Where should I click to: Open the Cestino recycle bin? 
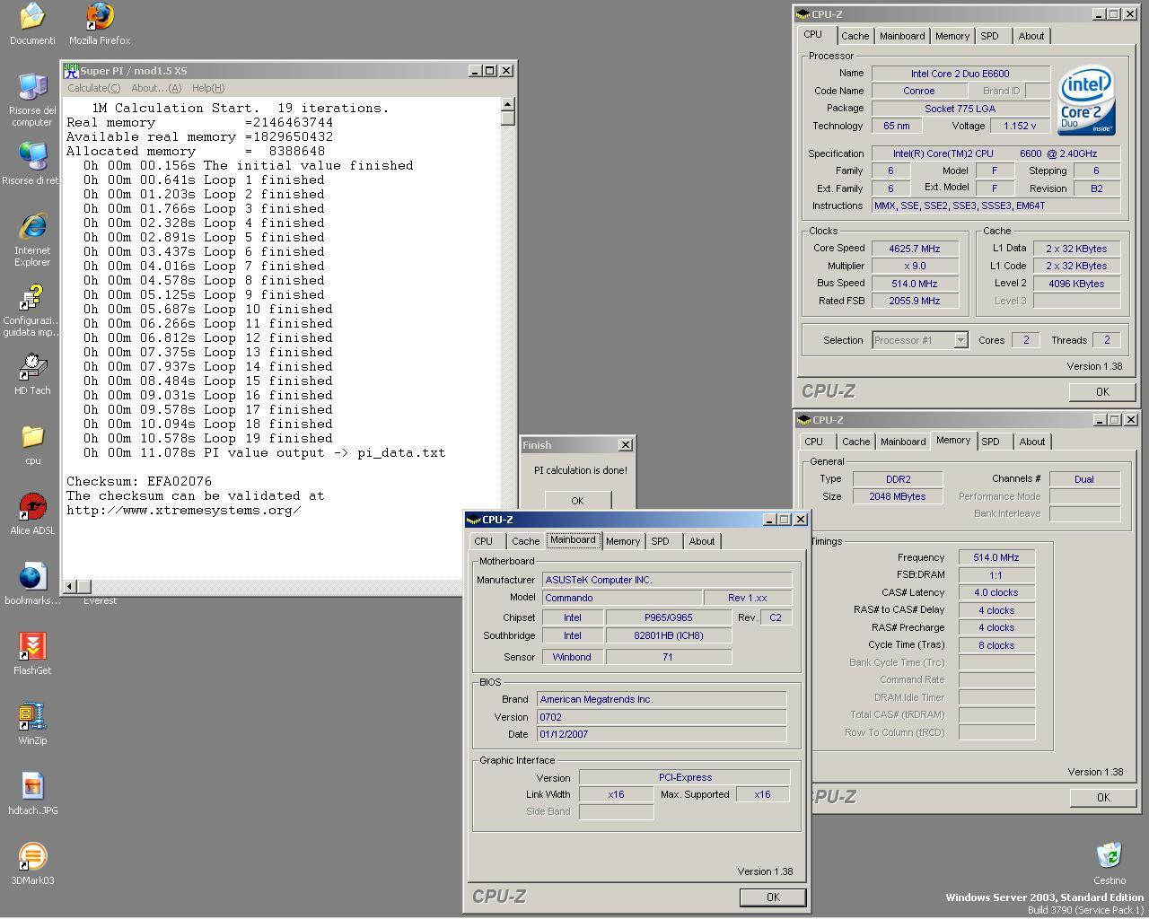[x=1110, y=863]
